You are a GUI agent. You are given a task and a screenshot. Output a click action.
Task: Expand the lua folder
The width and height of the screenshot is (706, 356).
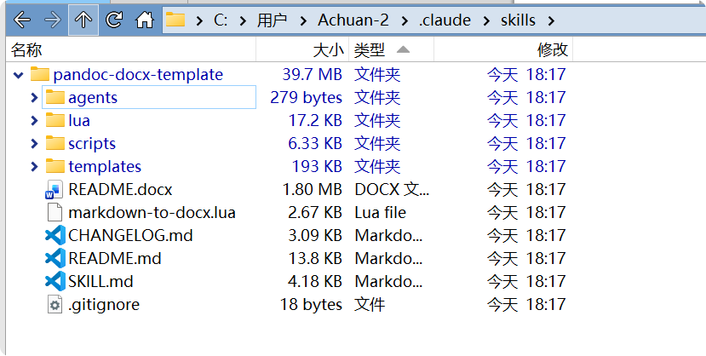point(34,120)
